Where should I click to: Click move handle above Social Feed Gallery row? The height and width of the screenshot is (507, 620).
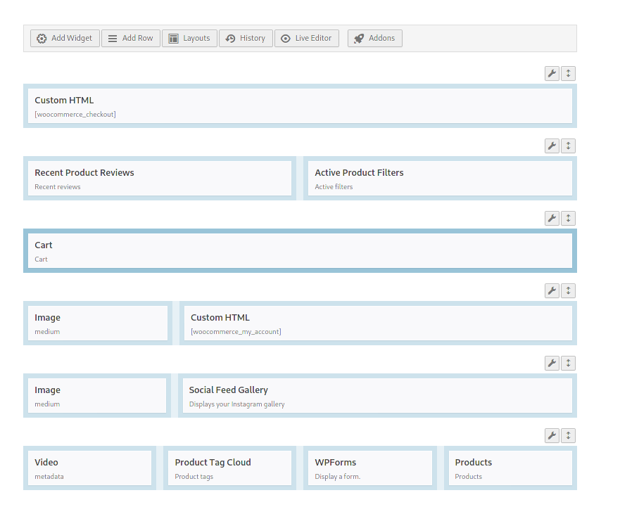[x=569, y=364]
